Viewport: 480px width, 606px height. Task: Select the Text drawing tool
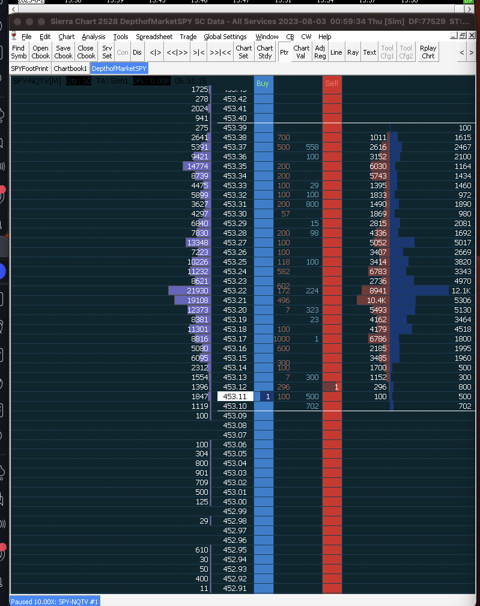click(369, 52)
